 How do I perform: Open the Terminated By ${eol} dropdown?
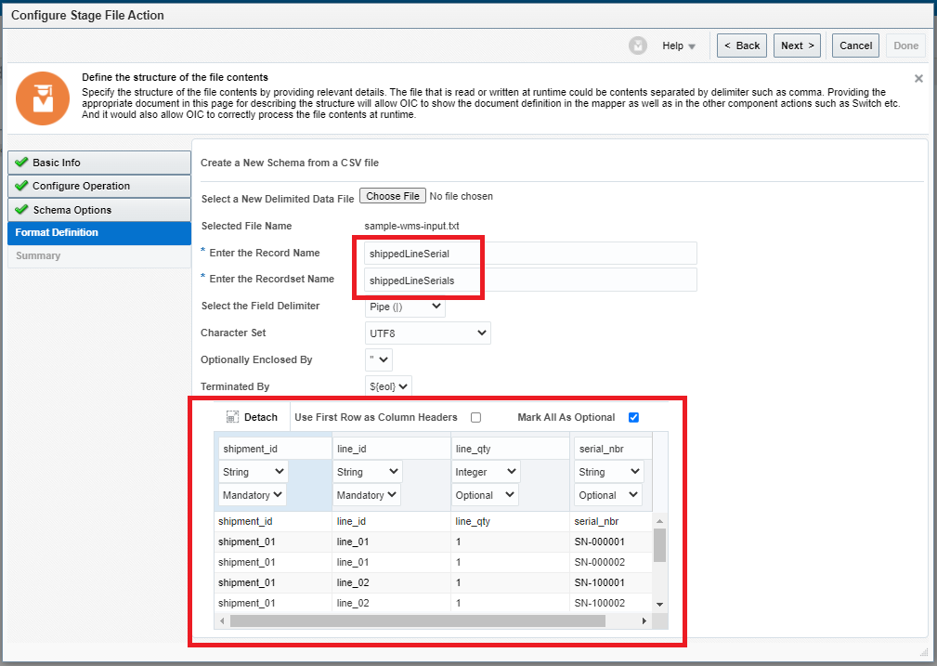coord(389,385)
